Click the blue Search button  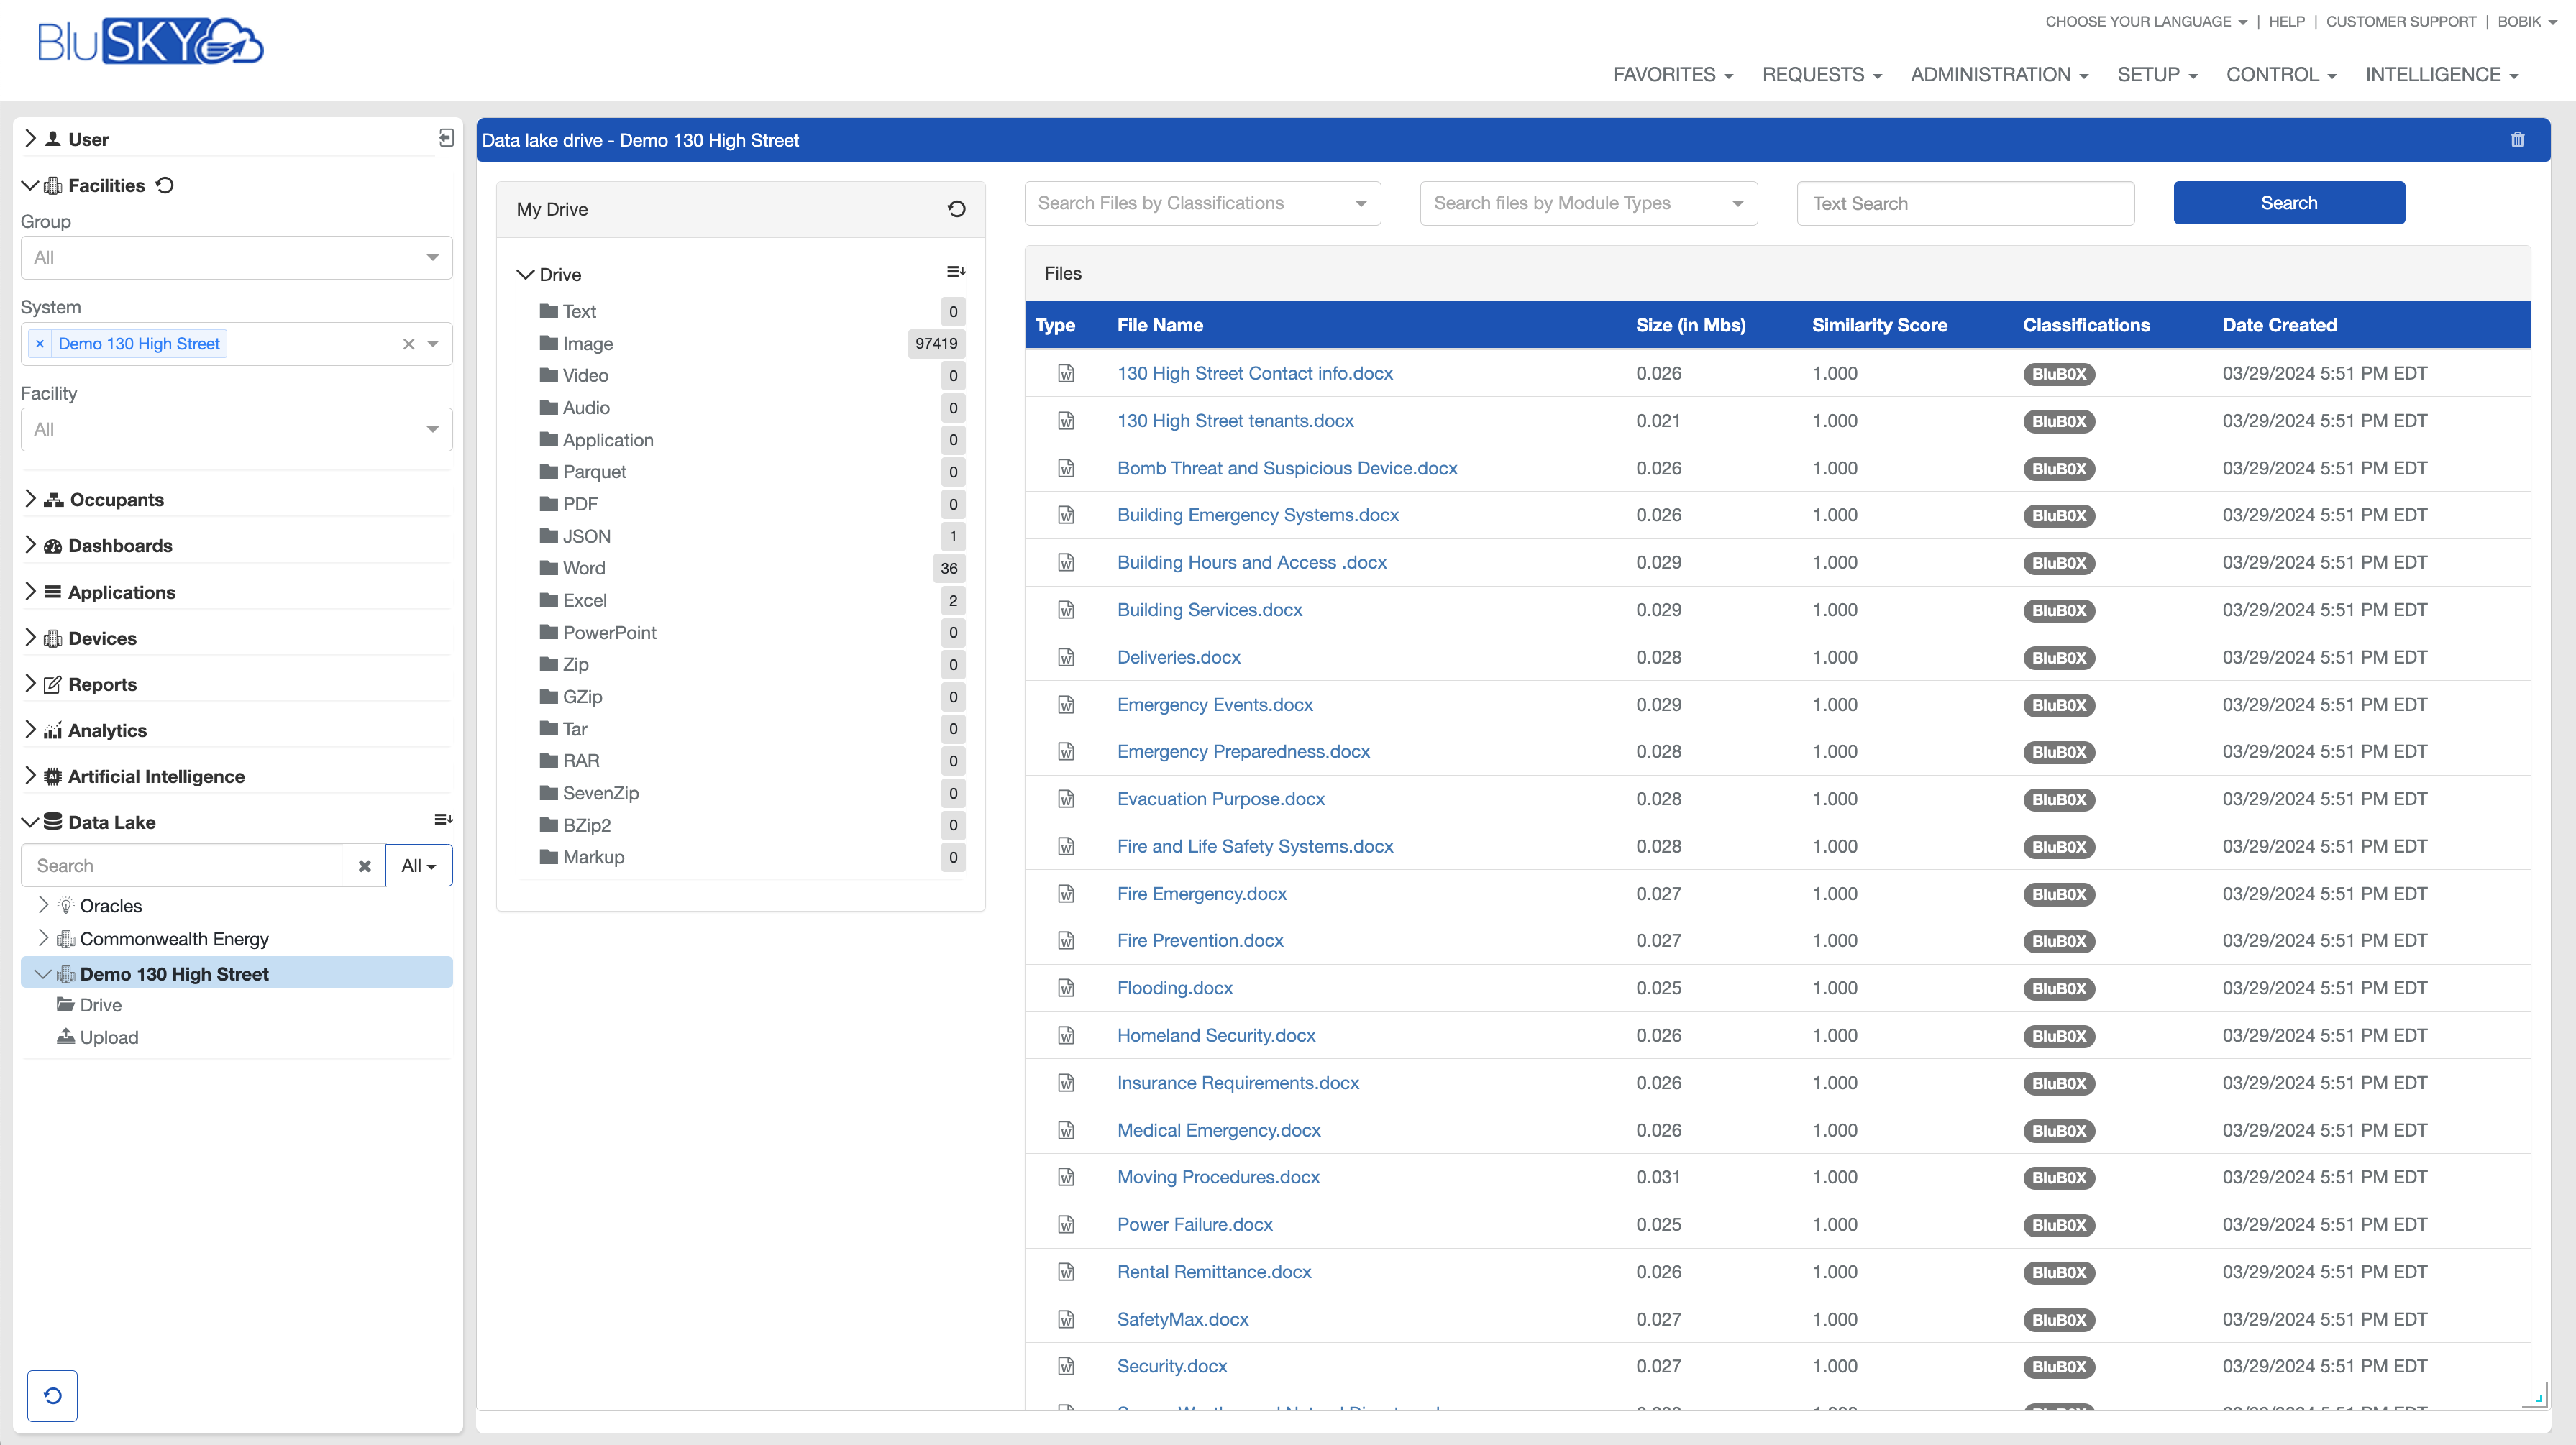pos(2288,203)
